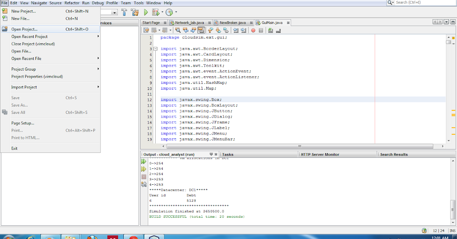Select the Find Selection magnifier icon
Image resolution: width=457 pixels, height=239 pixels.
click(x=178, y=30)
